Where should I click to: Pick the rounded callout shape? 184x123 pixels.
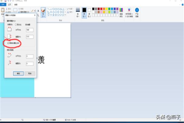[x=58, y=15]
